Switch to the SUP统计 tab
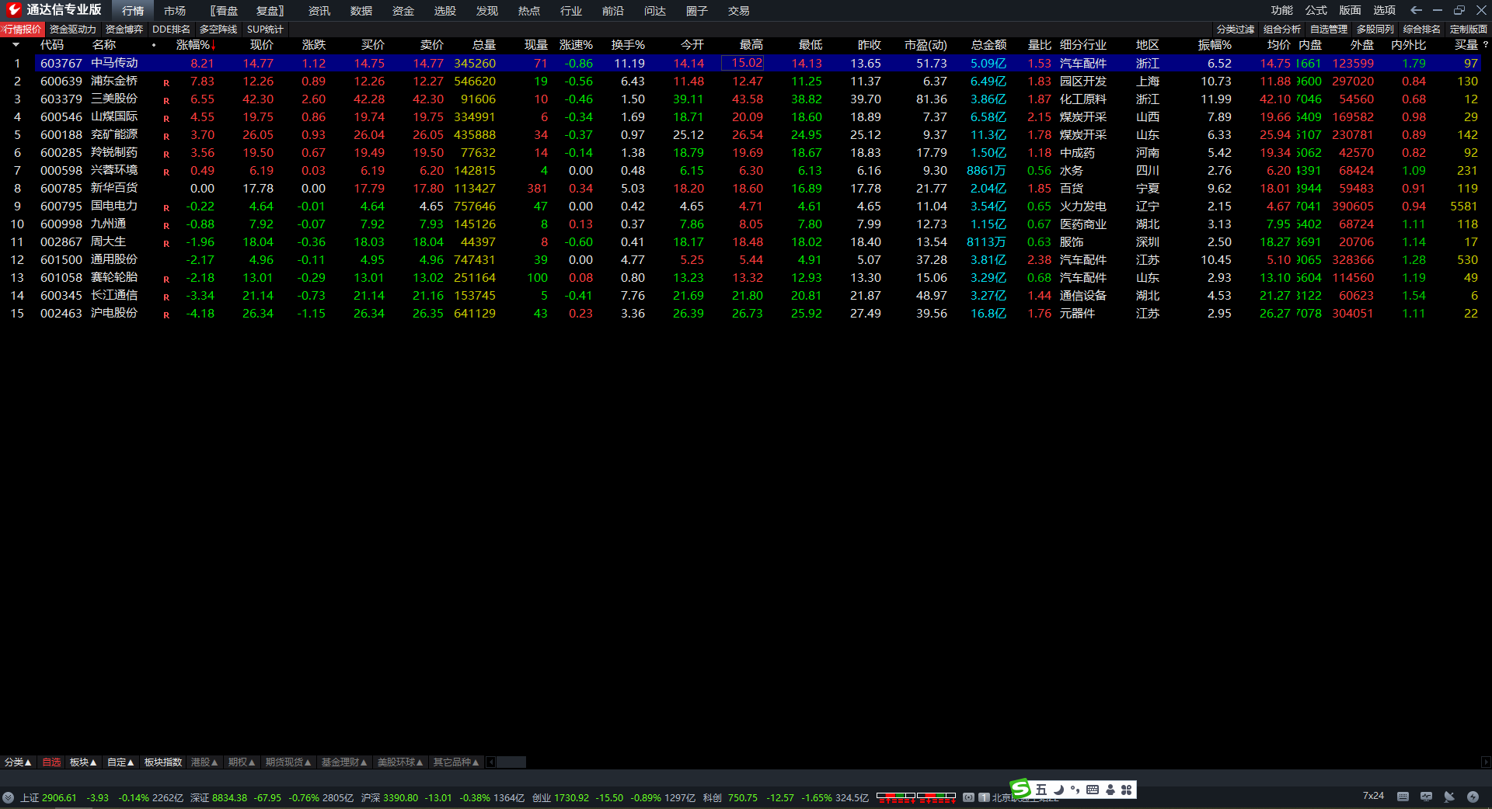The height and width of the screenshot is (809, 1492). coord(265,29)
